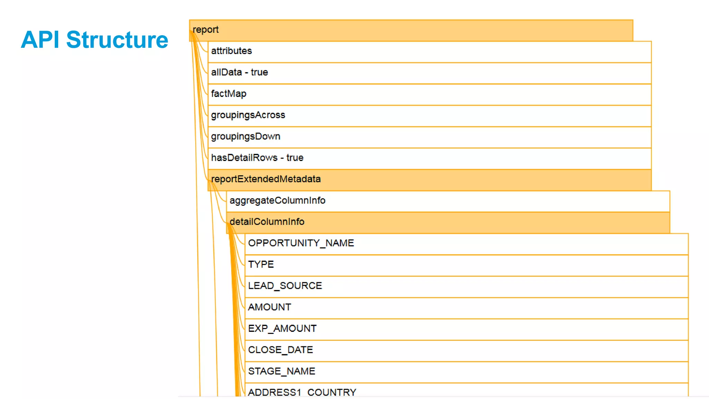This screenshot has width=709, height=399.
Task: Select the AMOUNT column entry
Action: point(467,308)
